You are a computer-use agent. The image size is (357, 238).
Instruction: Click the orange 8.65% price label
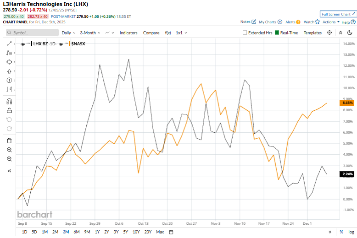click(347, 103)
